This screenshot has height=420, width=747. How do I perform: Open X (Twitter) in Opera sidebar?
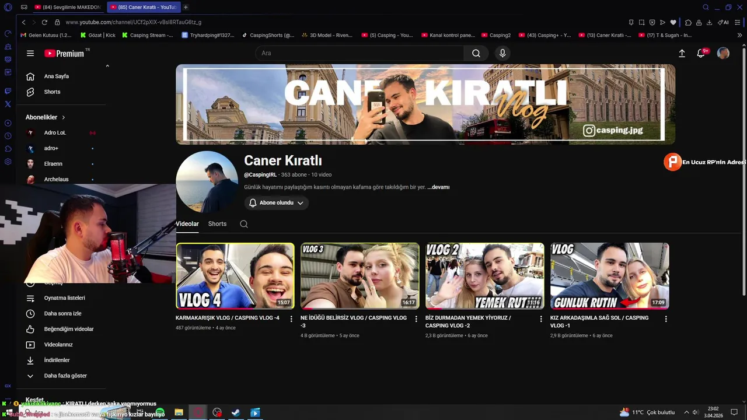tap(8, 104)
